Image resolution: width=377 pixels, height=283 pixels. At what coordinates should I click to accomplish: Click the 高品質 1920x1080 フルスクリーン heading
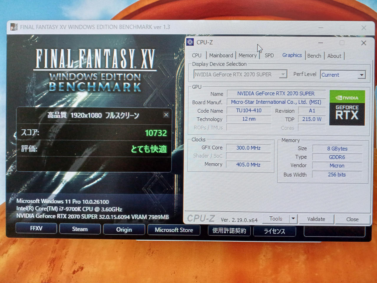tap(93, 115)
